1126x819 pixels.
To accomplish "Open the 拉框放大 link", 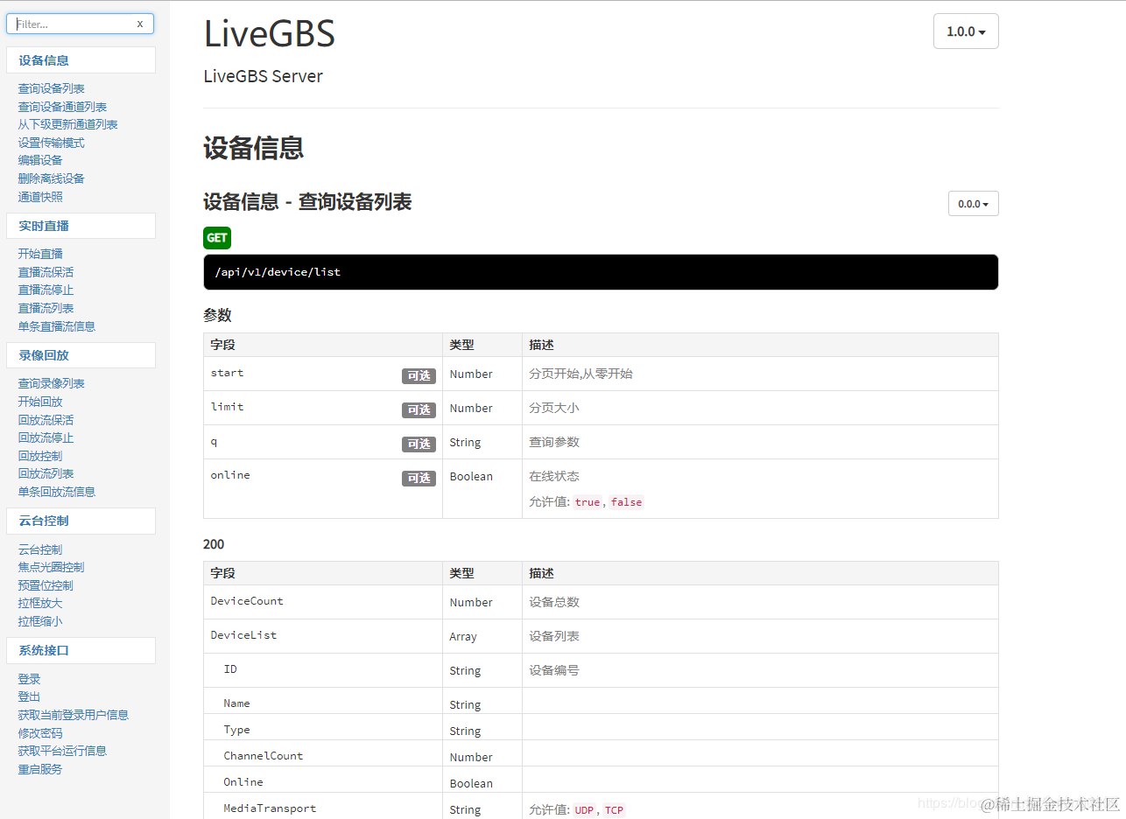I will (x=40, y=603).
